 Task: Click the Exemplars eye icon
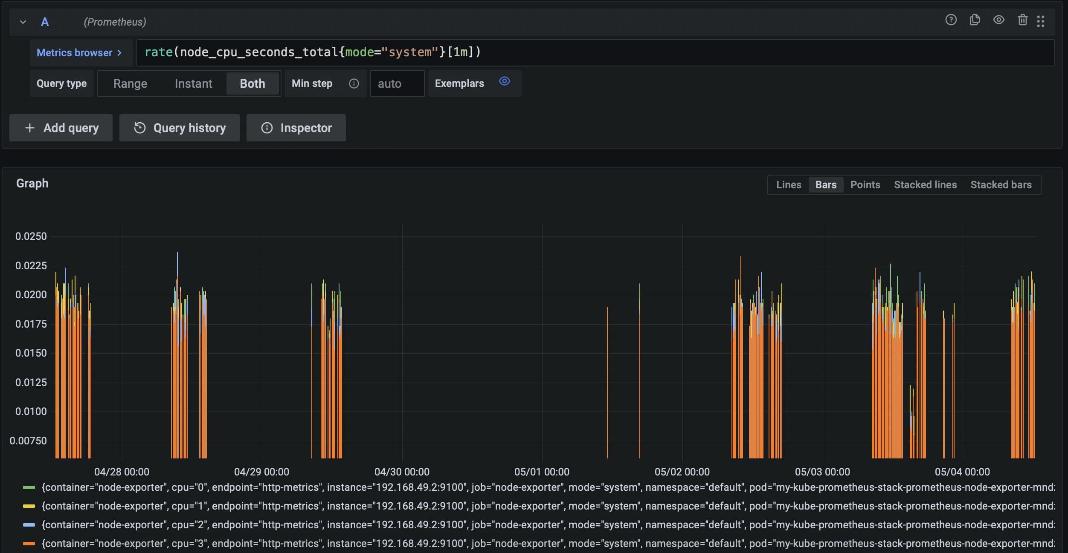504,81
